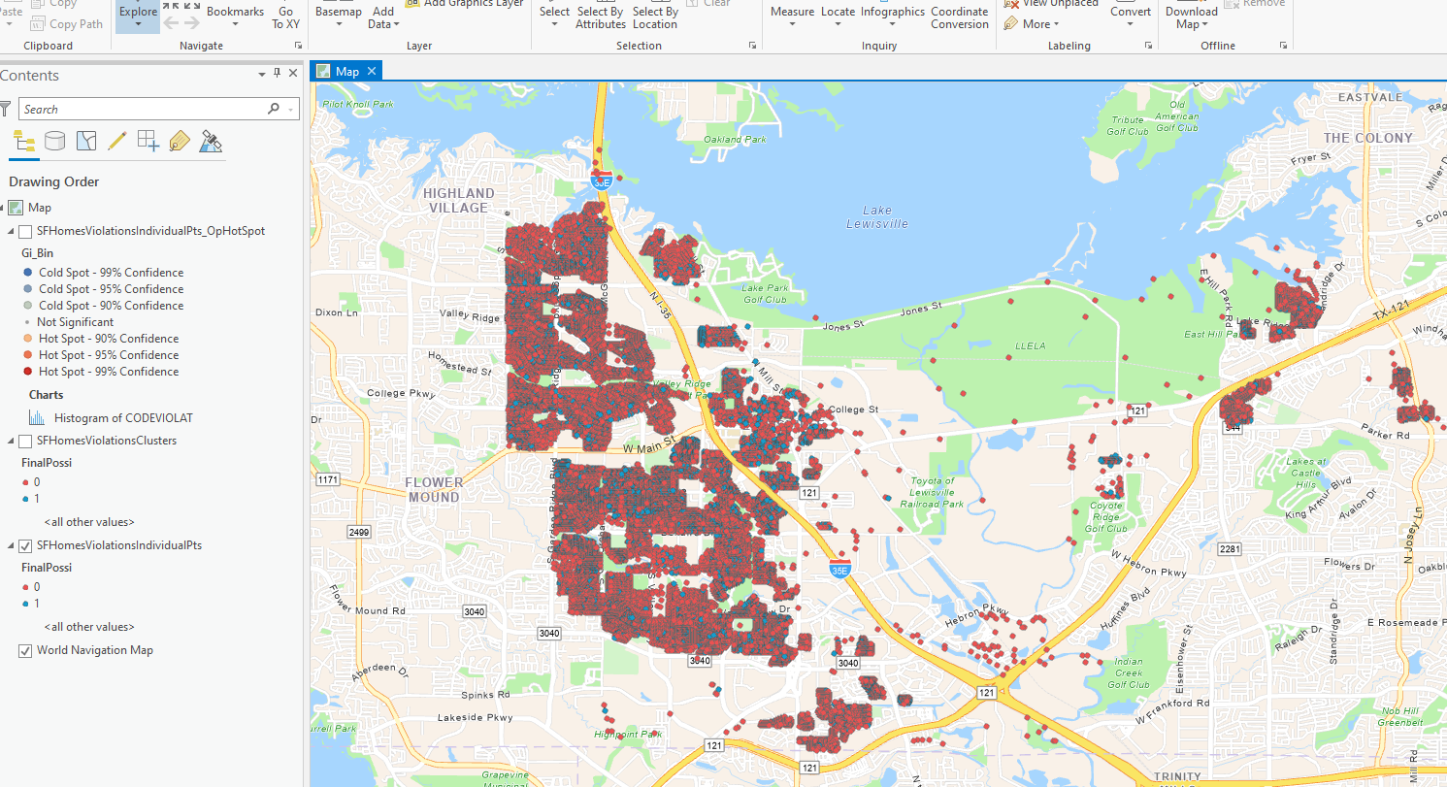This screenshot has width=1447, height=787.
Task: Click the Contents search field
Action: point(151,109)
